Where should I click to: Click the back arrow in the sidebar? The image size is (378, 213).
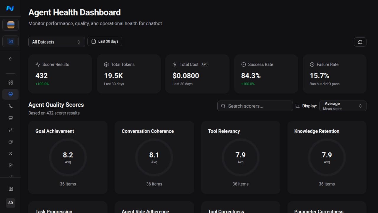11,59
